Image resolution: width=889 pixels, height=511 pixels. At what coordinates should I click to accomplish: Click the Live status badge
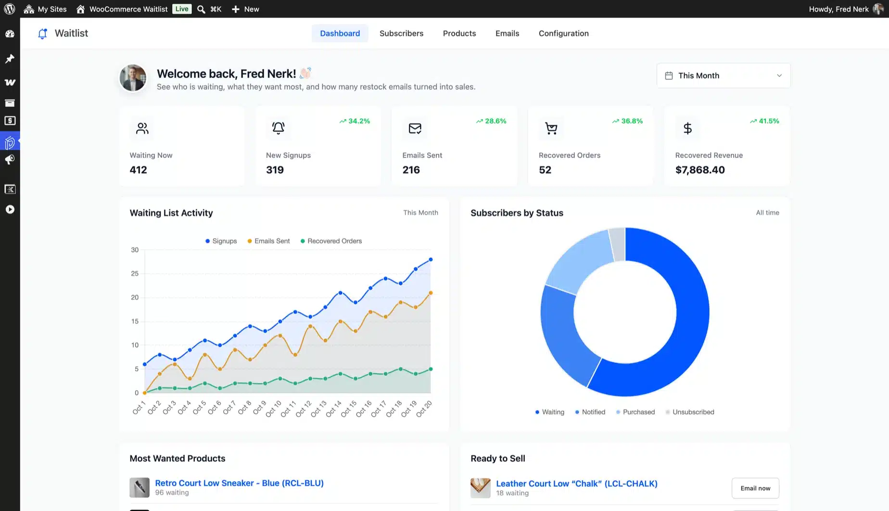pyautogui.click(x=182, y=9)
